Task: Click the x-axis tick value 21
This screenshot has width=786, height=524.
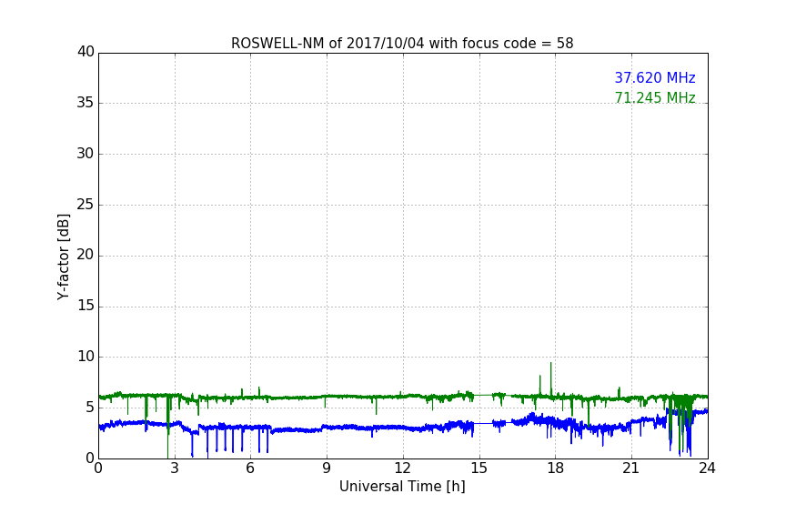Action: pyautogui.click(x=631, y=469)
